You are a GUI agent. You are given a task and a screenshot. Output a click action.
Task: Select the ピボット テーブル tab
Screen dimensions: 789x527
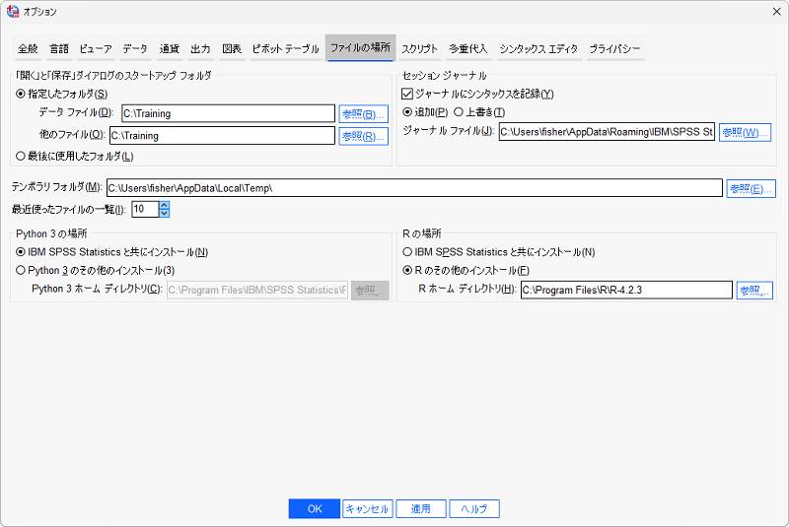[286, 48]
